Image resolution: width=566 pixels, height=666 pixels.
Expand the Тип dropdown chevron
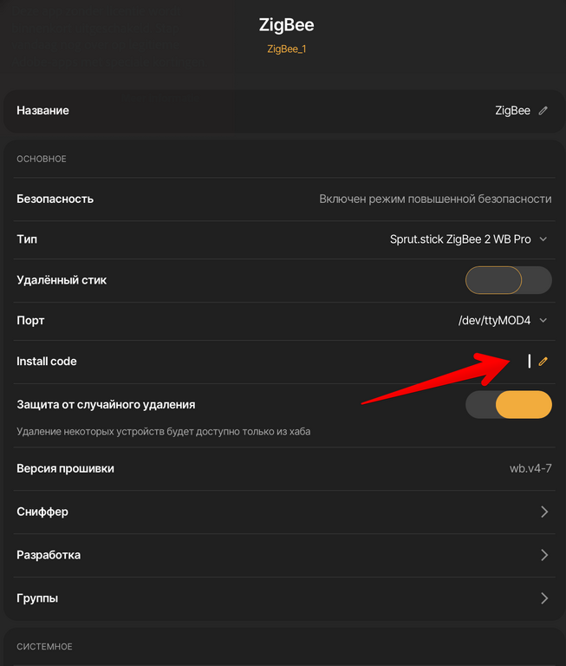(x=543, y=239)
